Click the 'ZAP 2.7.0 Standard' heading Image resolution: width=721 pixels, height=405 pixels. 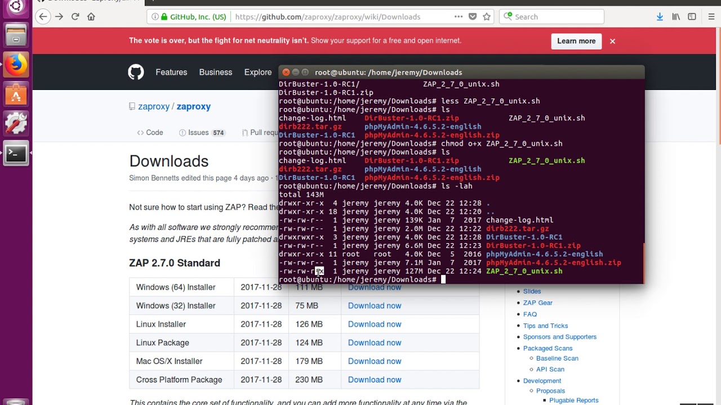click(x=175, y=263)
